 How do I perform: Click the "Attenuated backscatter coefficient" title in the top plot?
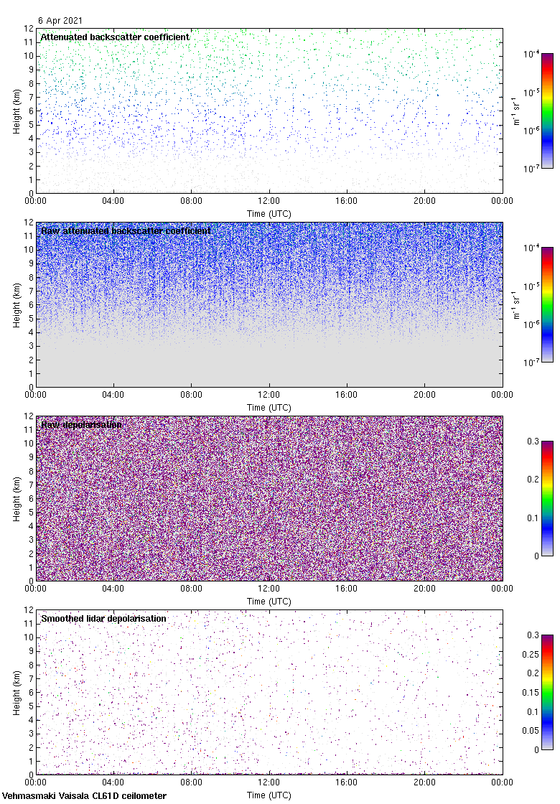(115, 37)
